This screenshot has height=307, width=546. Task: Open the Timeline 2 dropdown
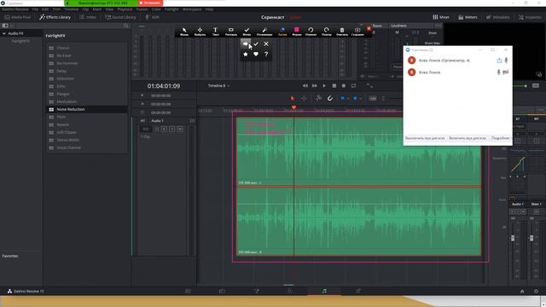click(x=218, y=85)
